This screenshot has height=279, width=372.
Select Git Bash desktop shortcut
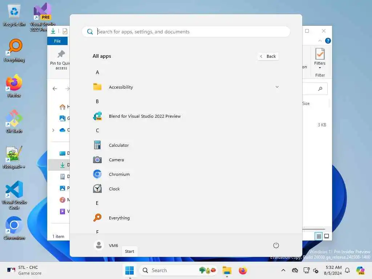coord(14,121)
